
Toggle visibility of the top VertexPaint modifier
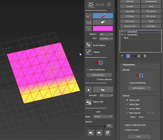coord(122,32)
